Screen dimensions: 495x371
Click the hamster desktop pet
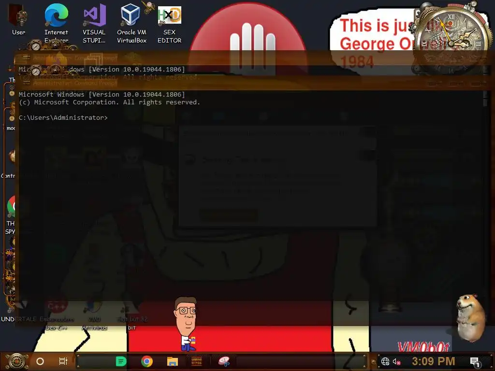[470, 317]
